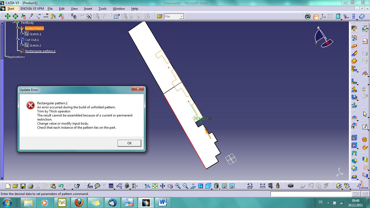Image resolution: width=370 pixels, height=208 pixels.
Task: Open Microsoft Word from the taskbar
Action: 163,203
